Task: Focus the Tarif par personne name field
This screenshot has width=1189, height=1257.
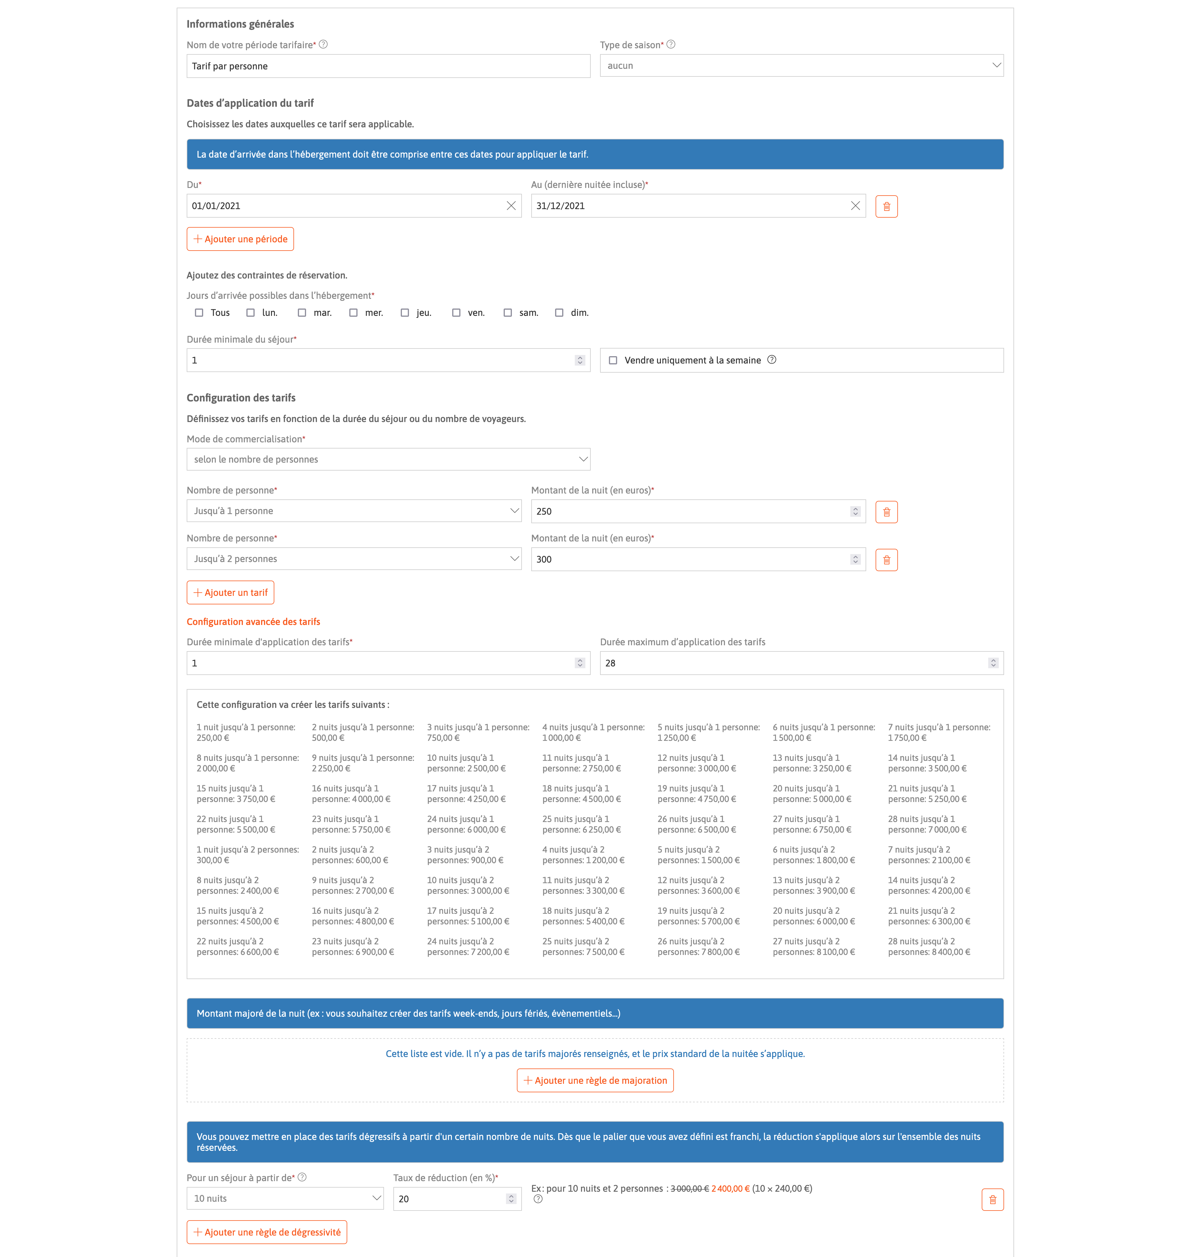Action: click(x=388, y=66)
